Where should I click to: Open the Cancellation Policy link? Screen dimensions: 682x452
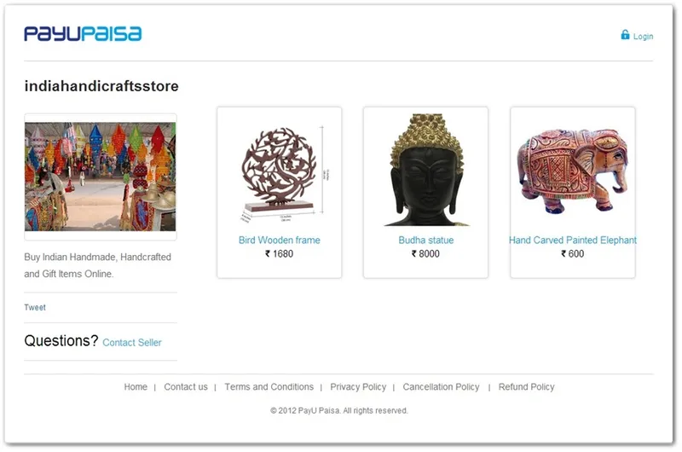(441, 386)
